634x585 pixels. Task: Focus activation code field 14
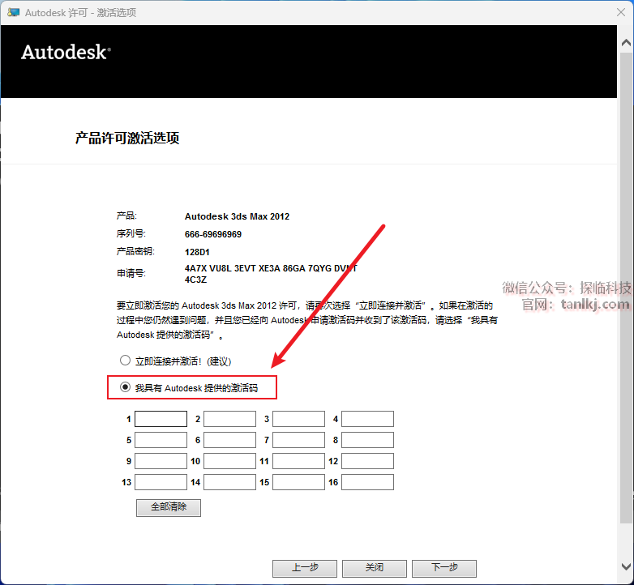(x=229, y=482)
